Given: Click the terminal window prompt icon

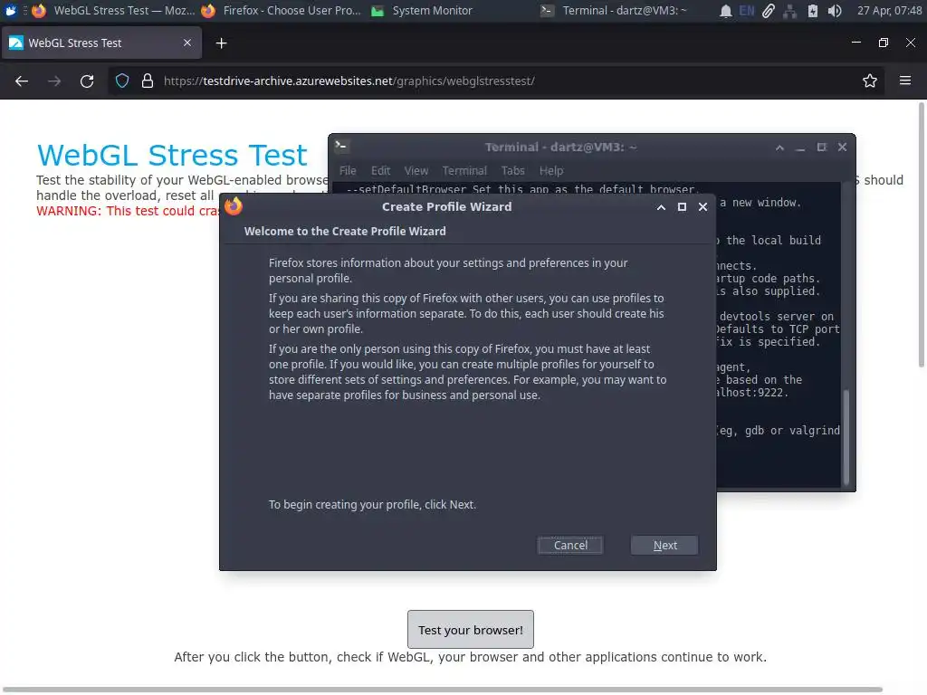Looking at the screenshot, I should (341, 146).
